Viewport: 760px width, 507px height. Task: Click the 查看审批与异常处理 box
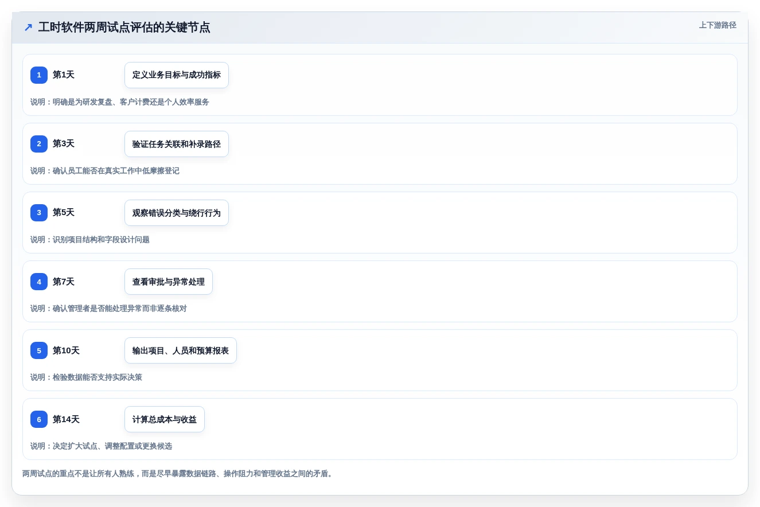point(169,282)
